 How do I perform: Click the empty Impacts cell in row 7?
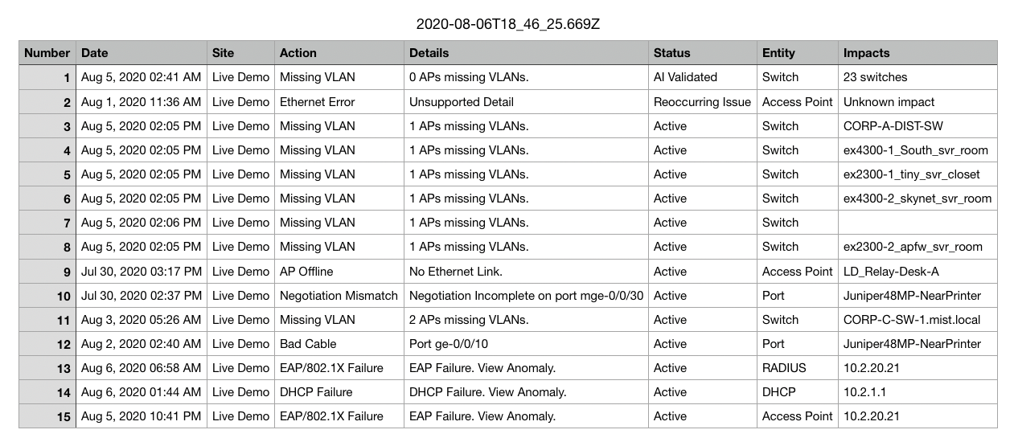tap(917, 223)
